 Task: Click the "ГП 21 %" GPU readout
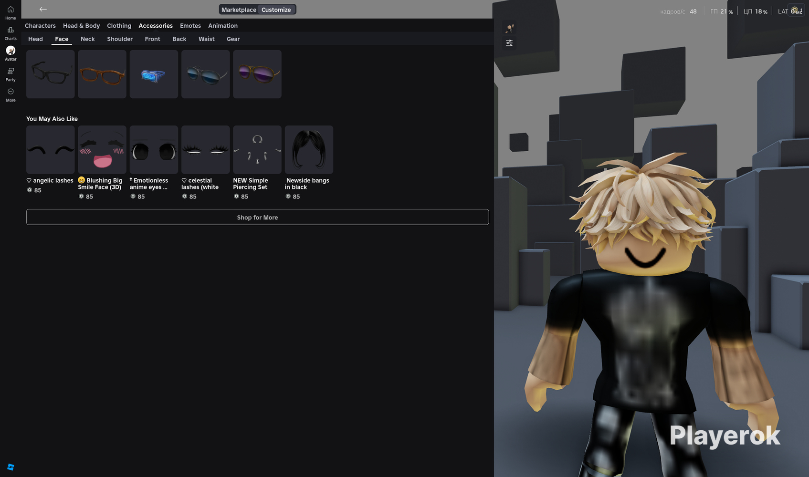(x=722, y=11)
